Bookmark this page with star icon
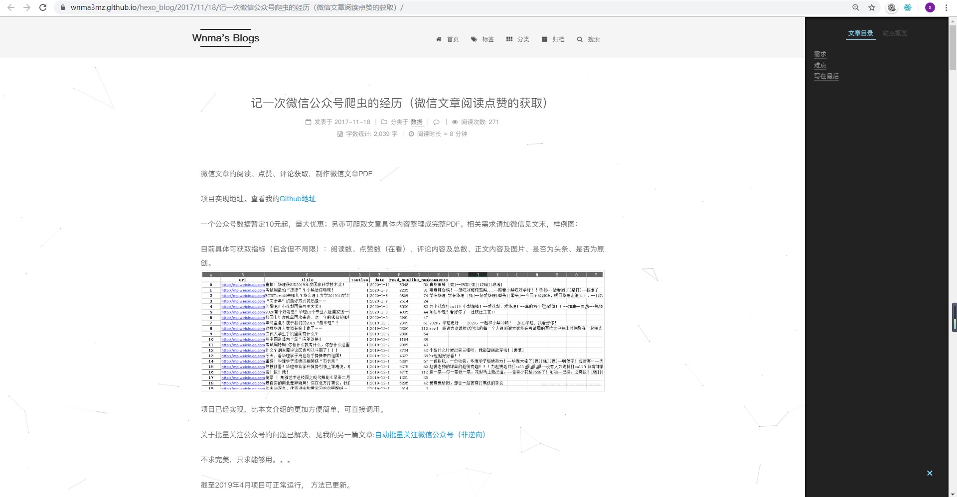 pyautogui.click(x=872, y=7)
